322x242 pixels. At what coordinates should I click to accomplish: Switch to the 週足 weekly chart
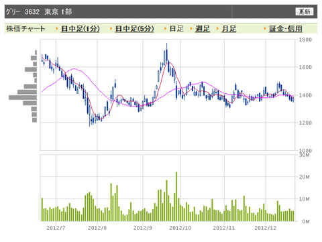[203, 29]
